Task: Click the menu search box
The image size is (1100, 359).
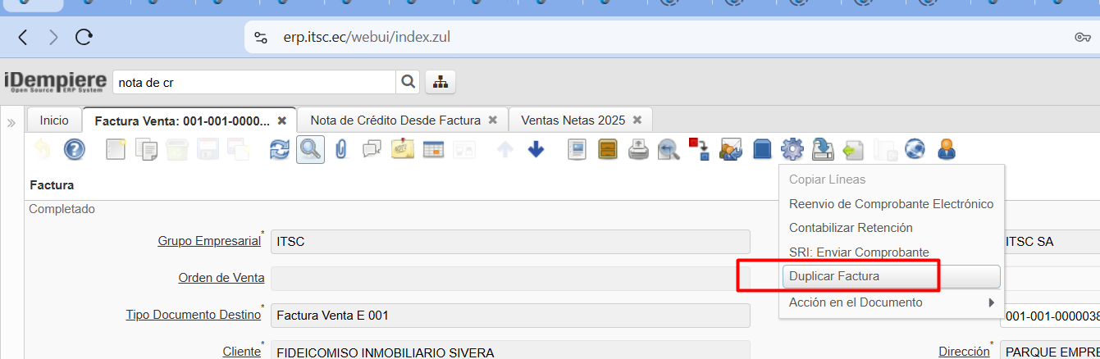Action: [254, 82]
